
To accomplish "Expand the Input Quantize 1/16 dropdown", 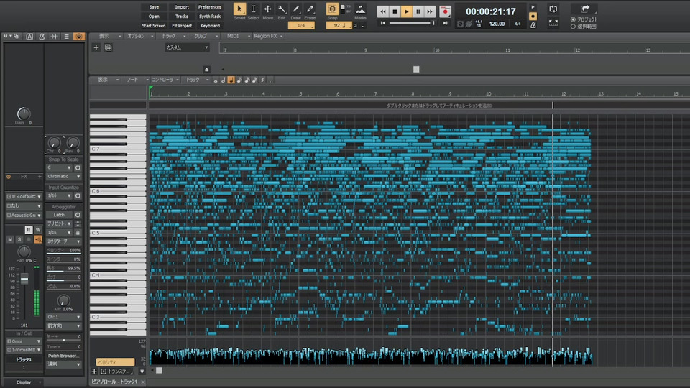I will click(x=60, y=195).
